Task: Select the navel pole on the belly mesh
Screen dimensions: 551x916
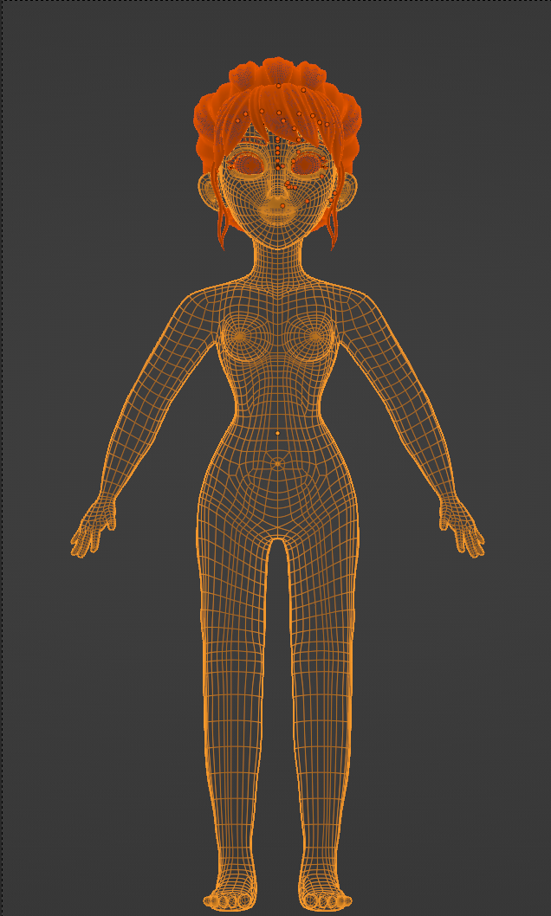Action: click(277, 463)
